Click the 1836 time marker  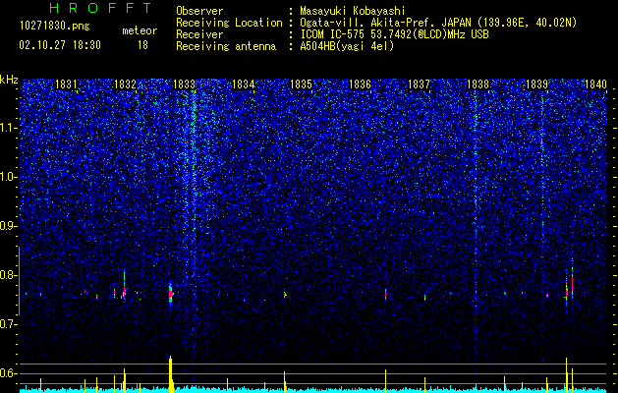360,84
